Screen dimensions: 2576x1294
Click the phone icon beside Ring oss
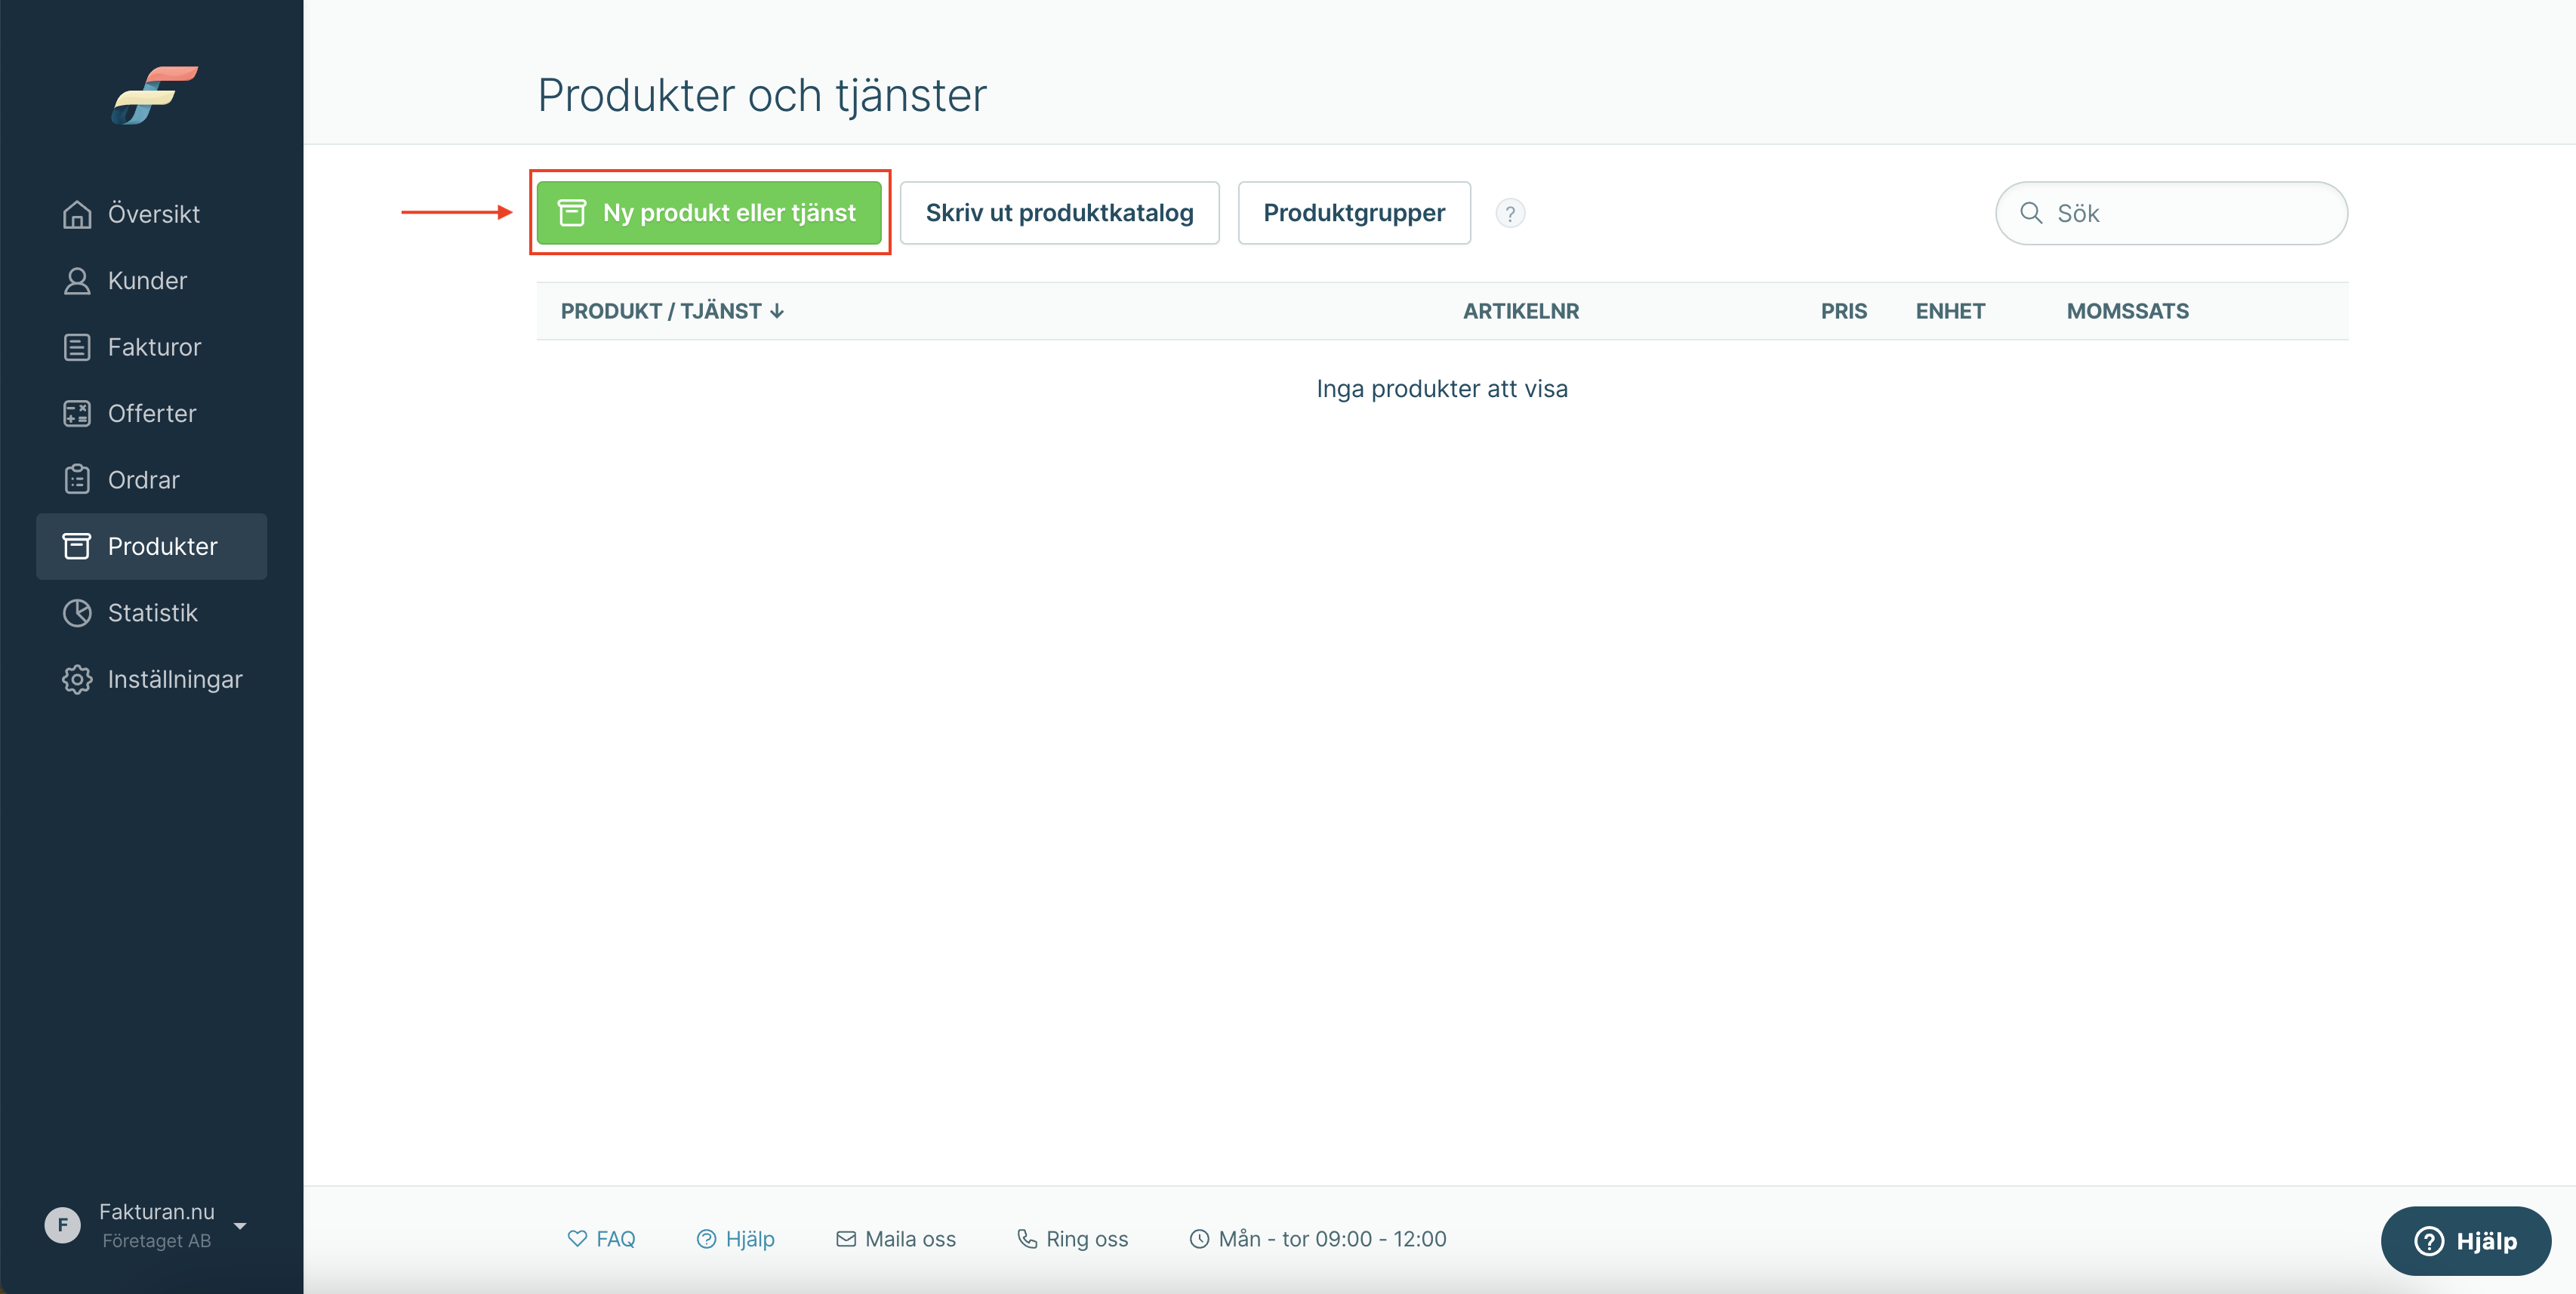tap(1027, 1239)
